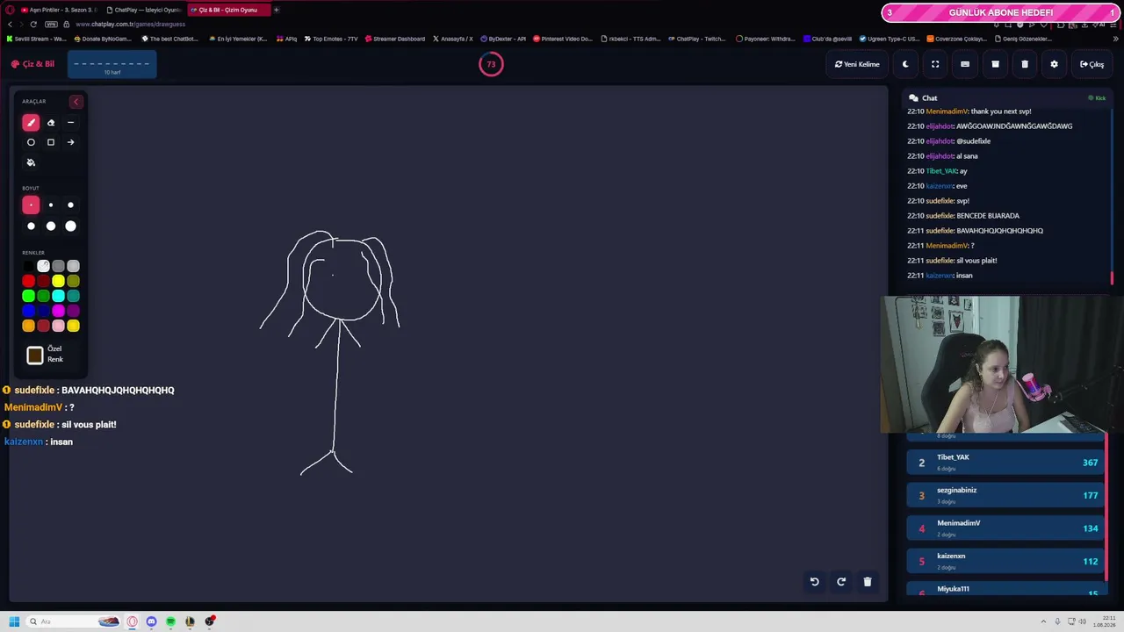This screenshot has height=632, width=1124.
Task: Open the Streamer Dashboard bookmark
Action: pyautogui.click(x=394, y=39)
